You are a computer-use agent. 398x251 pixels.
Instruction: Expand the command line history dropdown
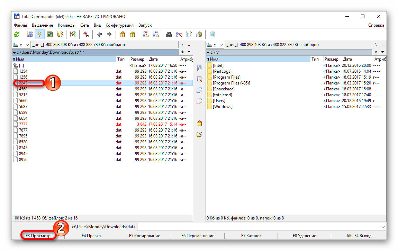coord(382,227)
